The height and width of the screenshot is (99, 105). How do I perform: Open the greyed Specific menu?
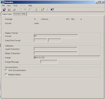23,5
